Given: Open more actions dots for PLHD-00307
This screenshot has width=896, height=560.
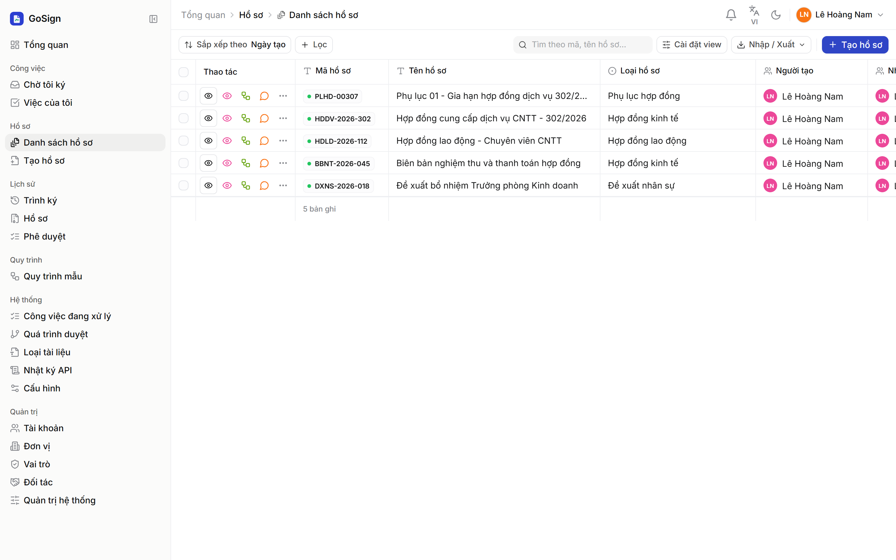Looking at the screenshot, I should [283, 96].
